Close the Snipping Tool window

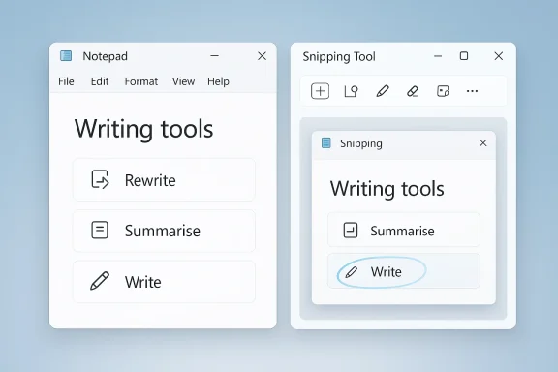point(499,56)
